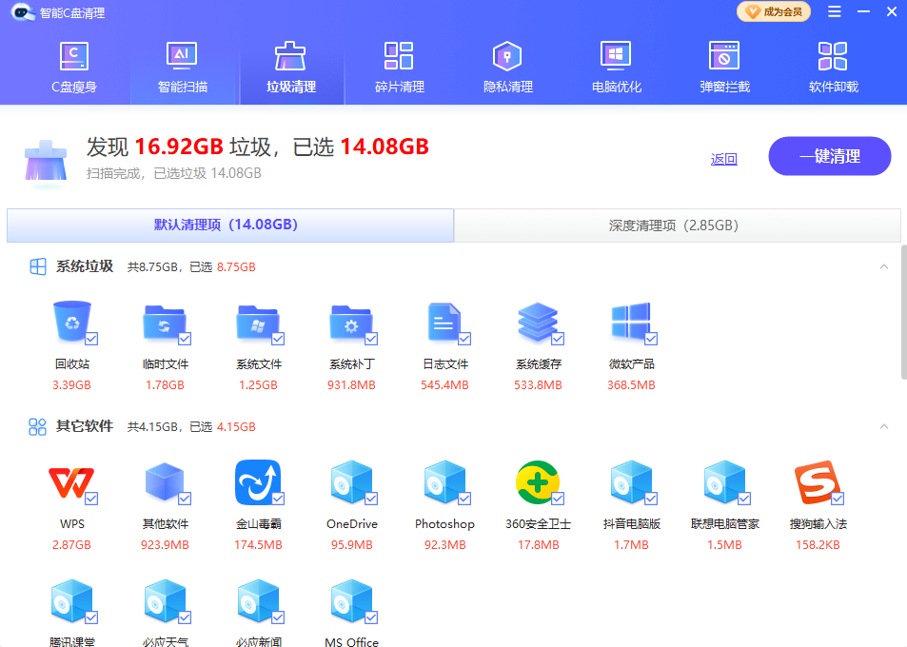This screenshot has height=647, width=907.
Task: Click the 回收站 recycle bin icon
Action: [x=72, y=322]
